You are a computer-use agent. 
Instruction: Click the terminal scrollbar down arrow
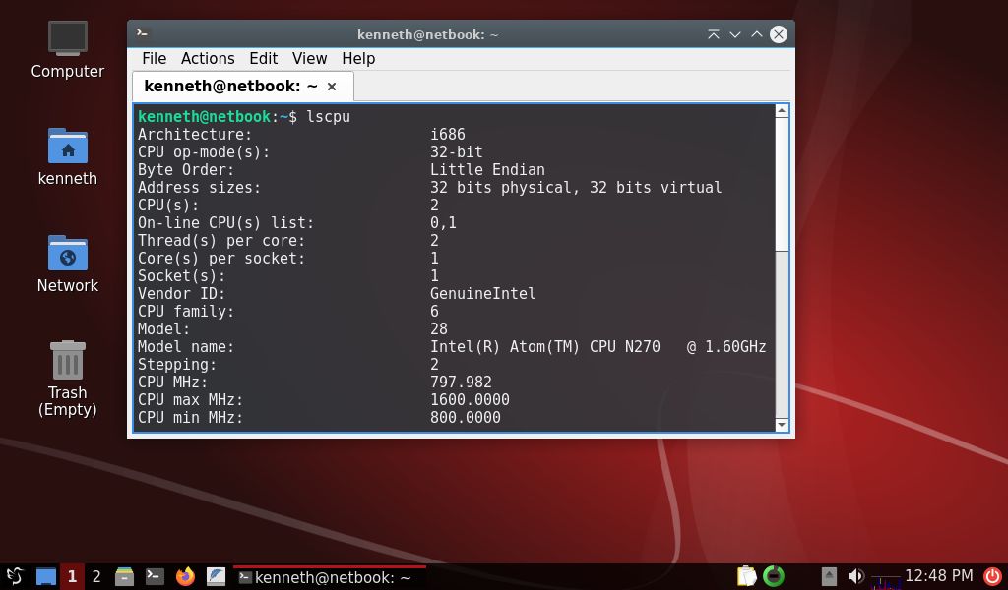click(782, 425)
